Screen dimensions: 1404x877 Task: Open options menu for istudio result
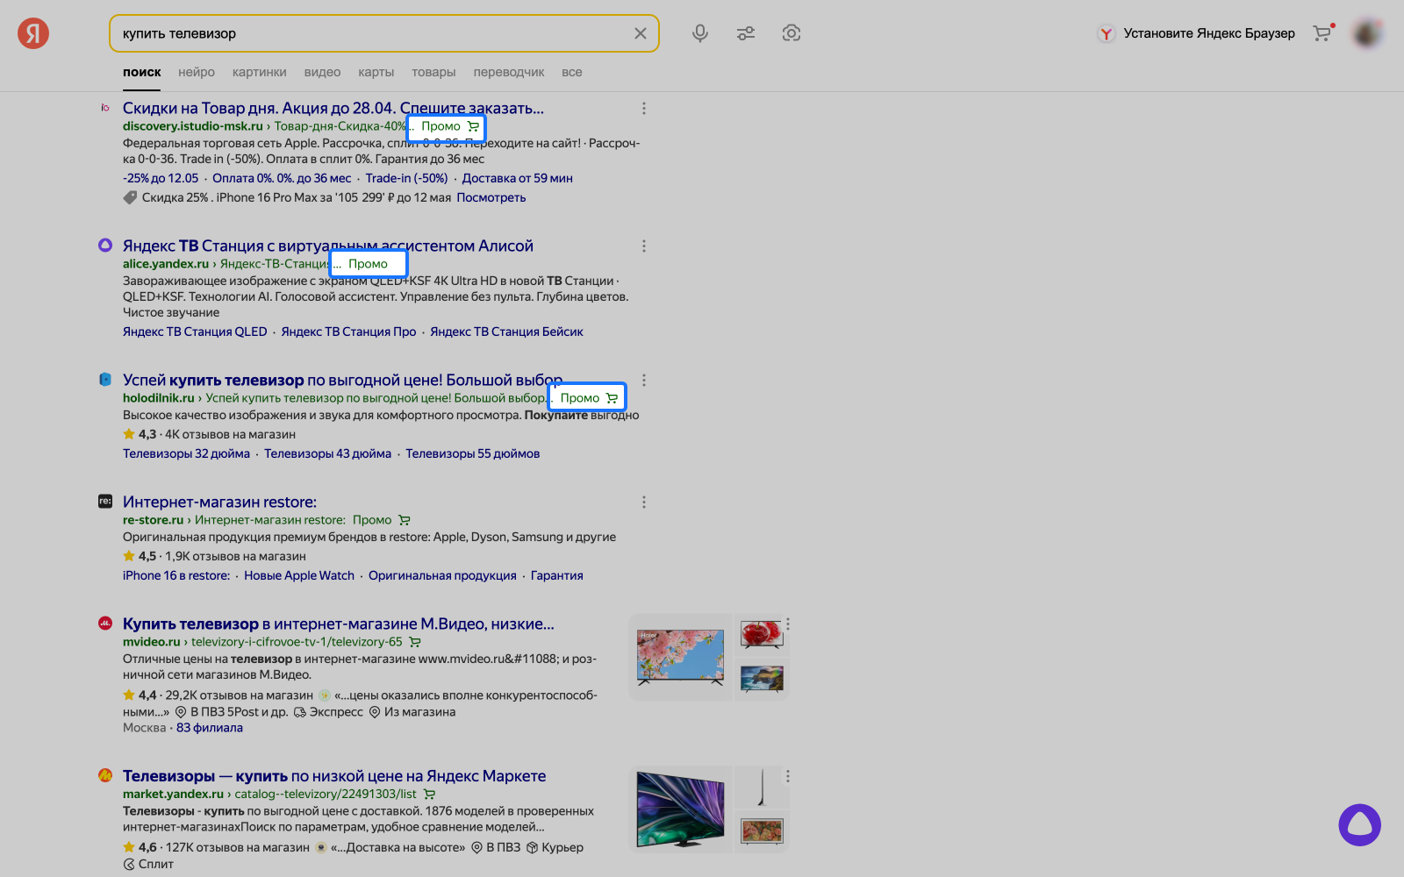(x=644, y=109)
